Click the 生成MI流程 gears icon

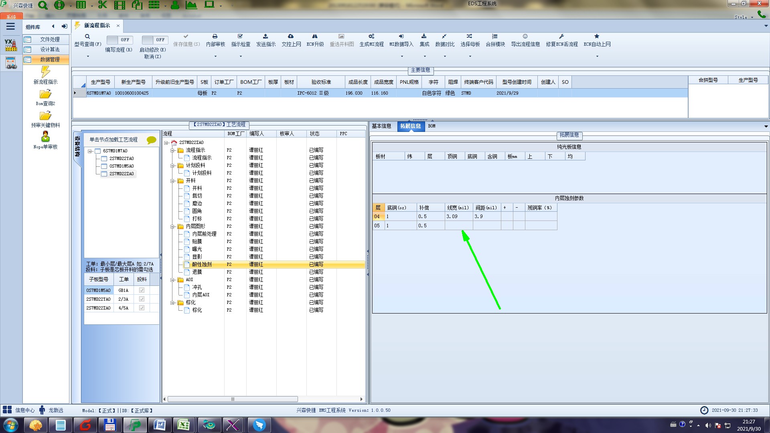point(371,36)
